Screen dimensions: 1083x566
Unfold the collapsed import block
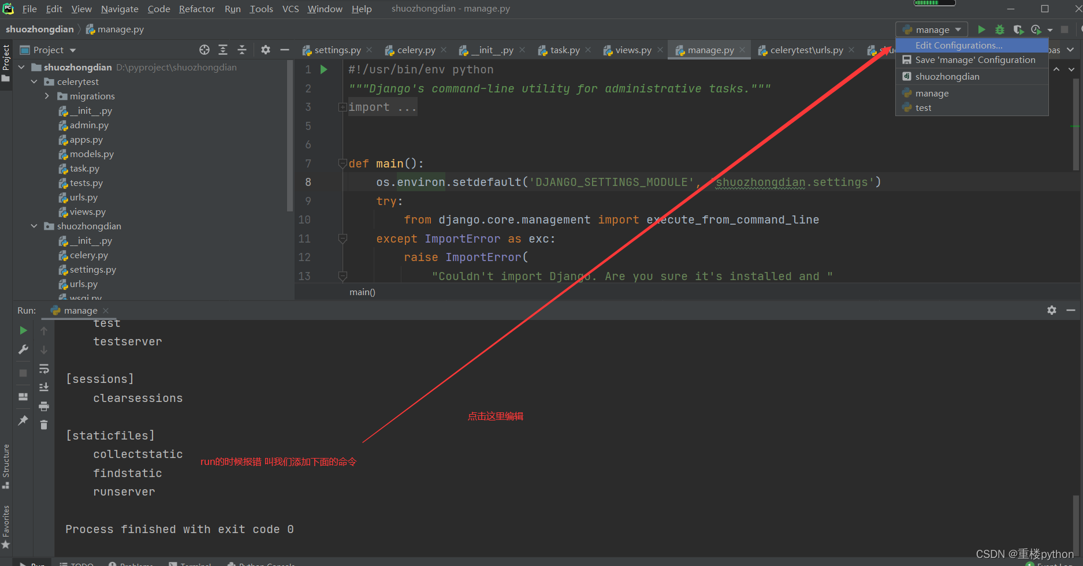(x=343, y=107)
